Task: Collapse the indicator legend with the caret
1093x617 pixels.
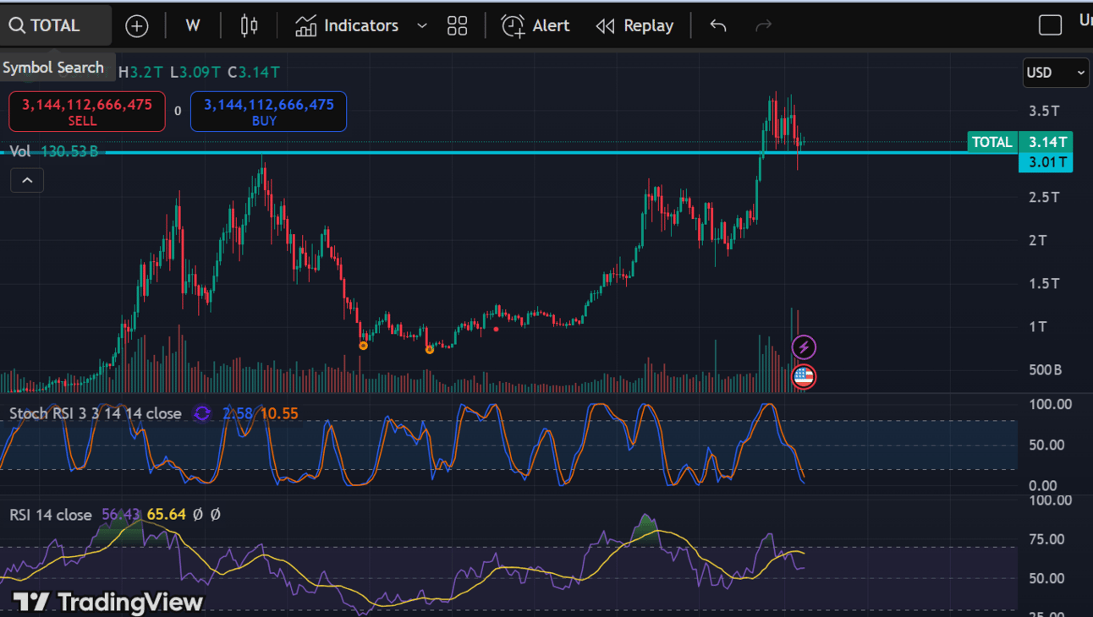Action: tap(26, 180)
